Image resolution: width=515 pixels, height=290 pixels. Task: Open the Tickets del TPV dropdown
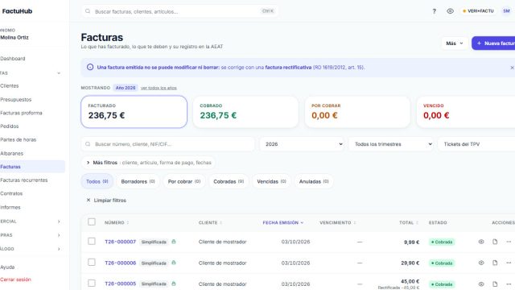476,144
